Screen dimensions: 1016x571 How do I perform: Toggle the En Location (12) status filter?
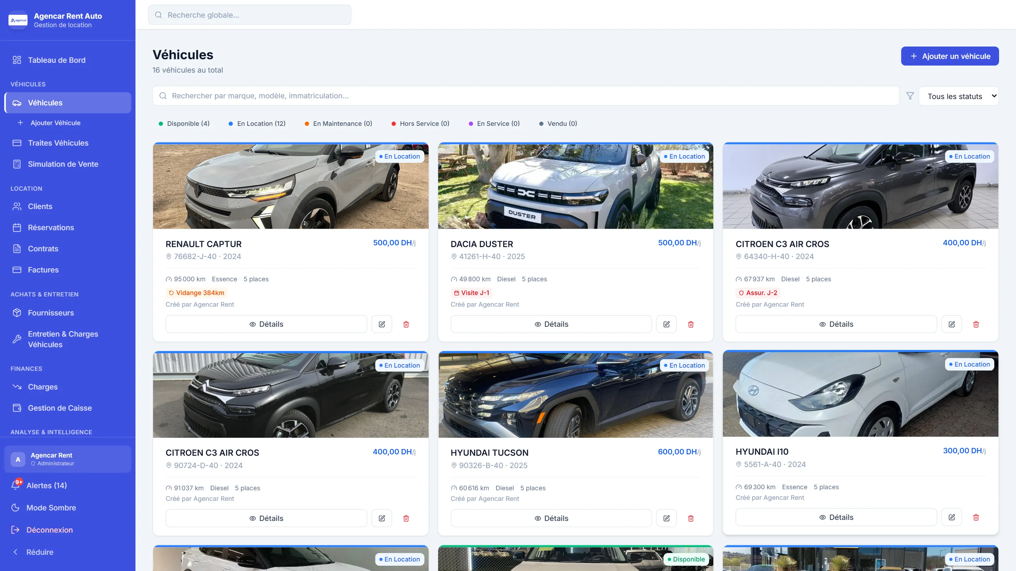pos(257,123)
